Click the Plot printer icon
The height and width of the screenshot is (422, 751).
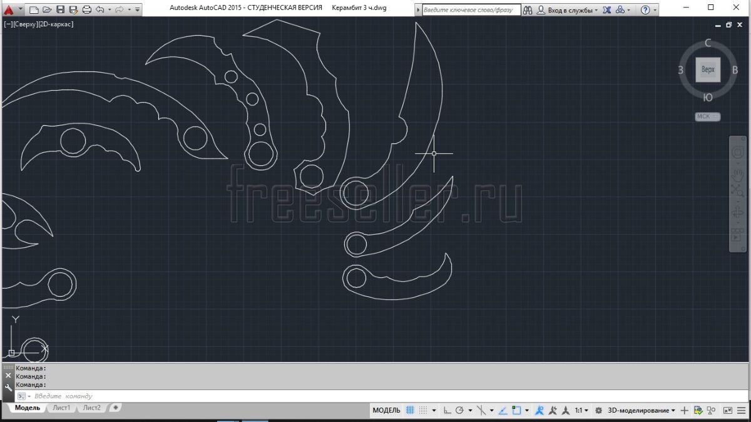coord(87,9)
